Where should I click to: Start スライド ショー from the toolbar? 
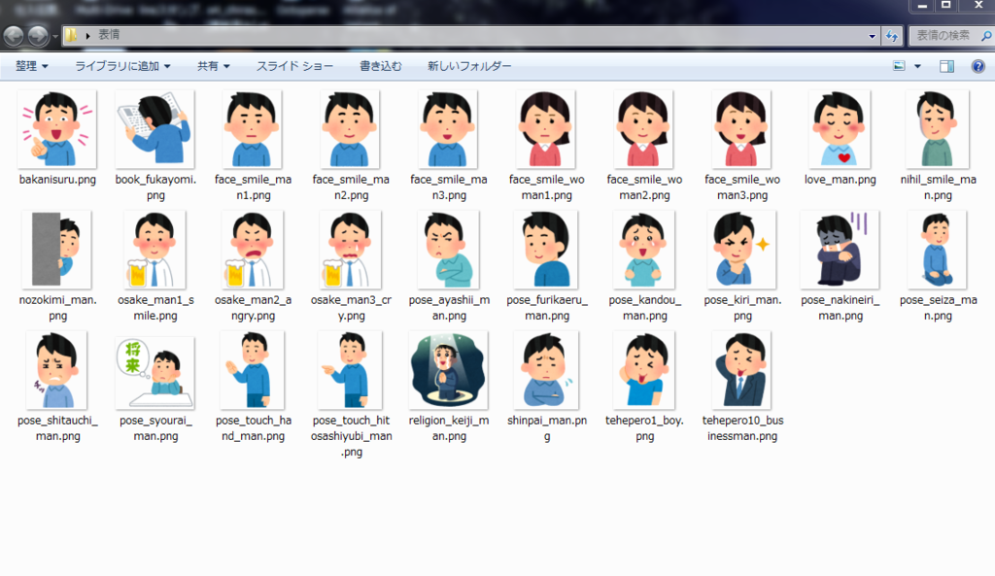pyautogui.click(x=294, y=66)
